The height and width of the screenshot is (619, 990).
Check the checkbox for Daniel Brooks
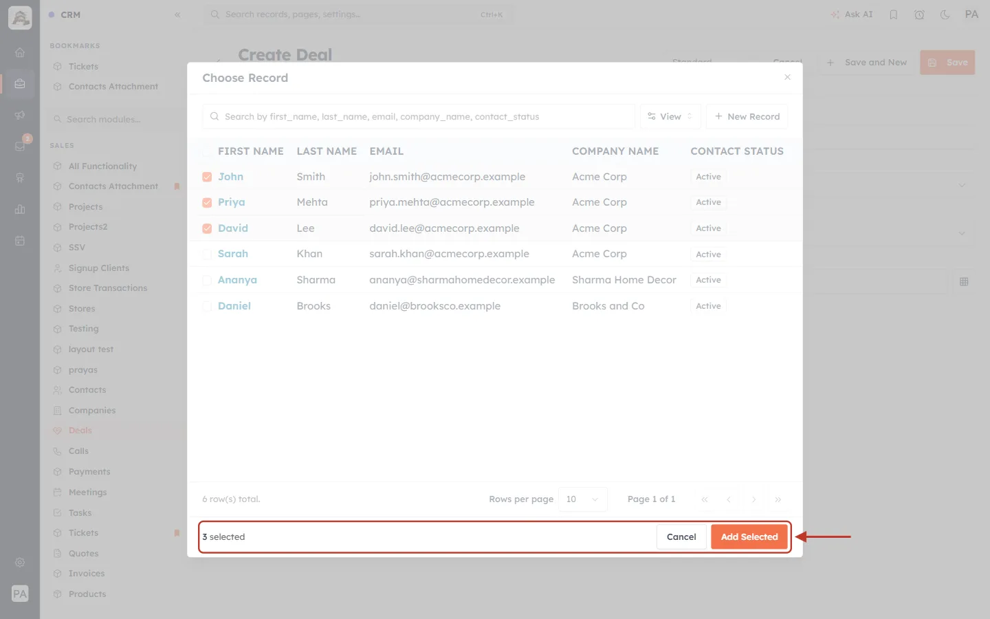[x=207, y=306]
